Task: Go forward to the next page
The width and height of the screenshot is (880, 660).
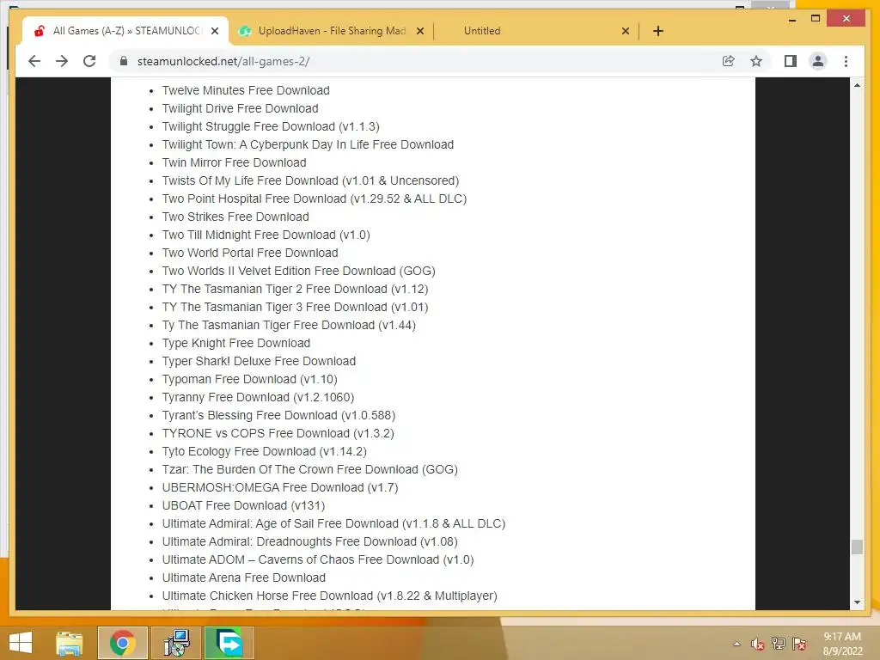Action: click(62, 61)
